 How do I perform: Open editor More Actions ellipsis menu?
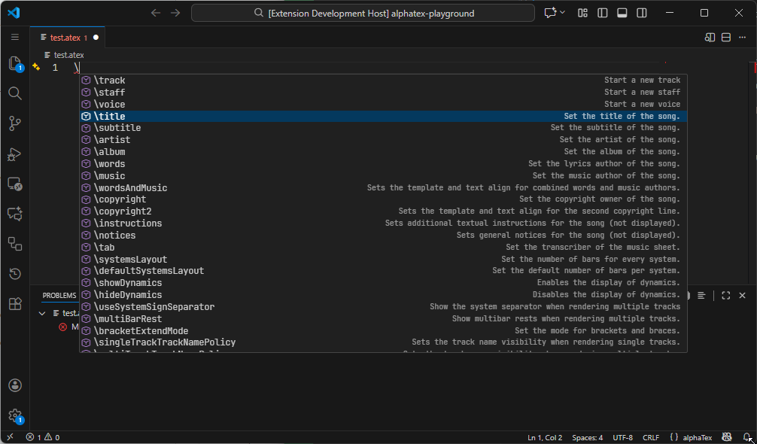[x=743, y=38]
